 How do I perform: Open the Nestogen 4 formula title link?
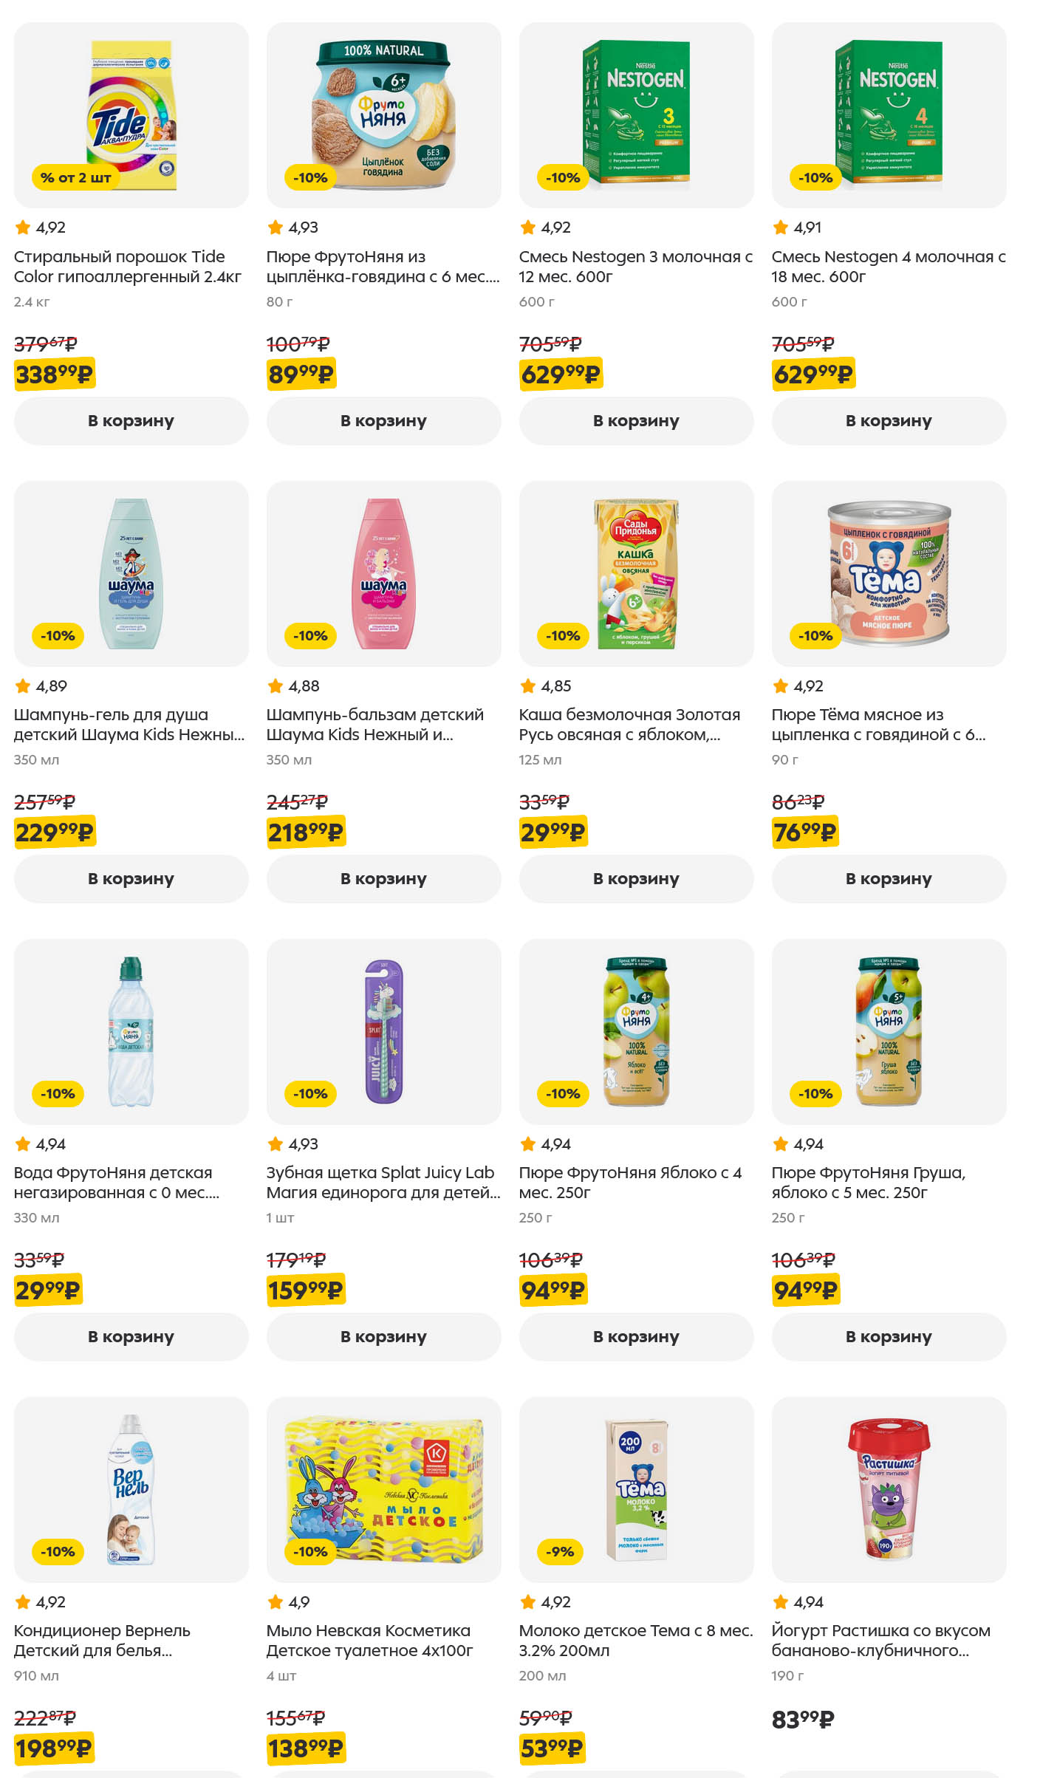pyautogui.click(x=888, y=267)
